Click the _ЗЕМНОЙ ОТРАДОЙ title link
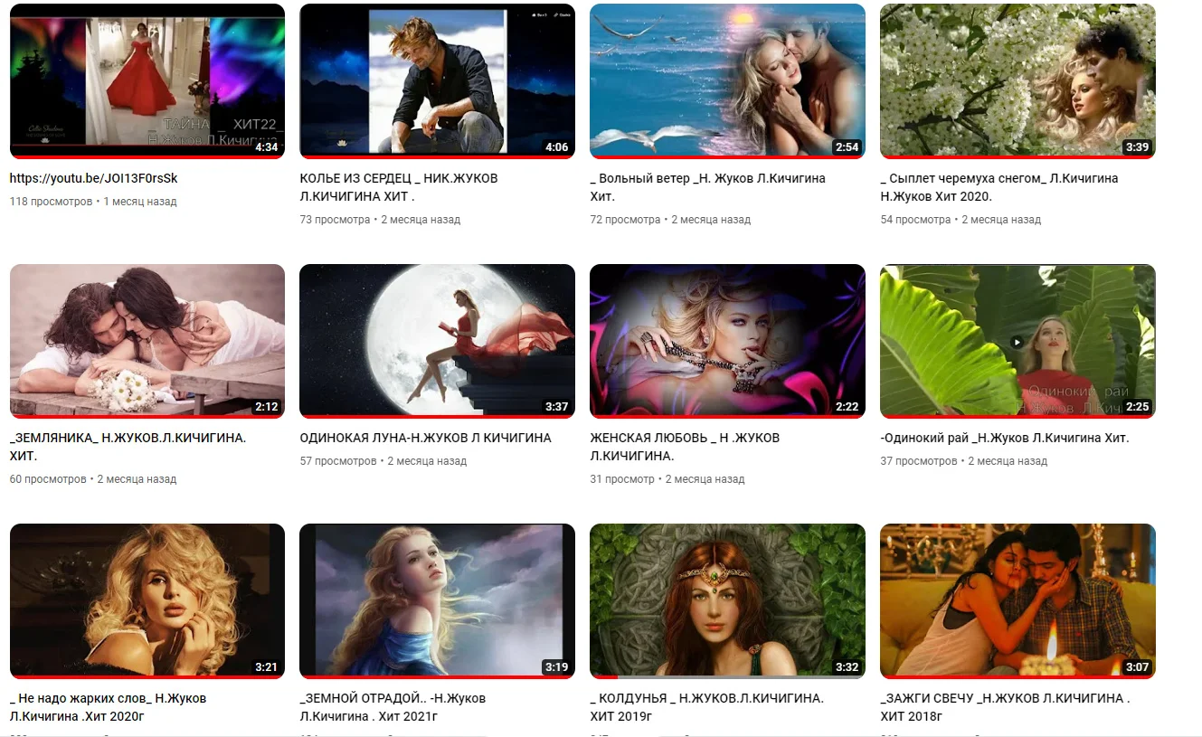The image size is (1202, 737). tap(393, 707)
